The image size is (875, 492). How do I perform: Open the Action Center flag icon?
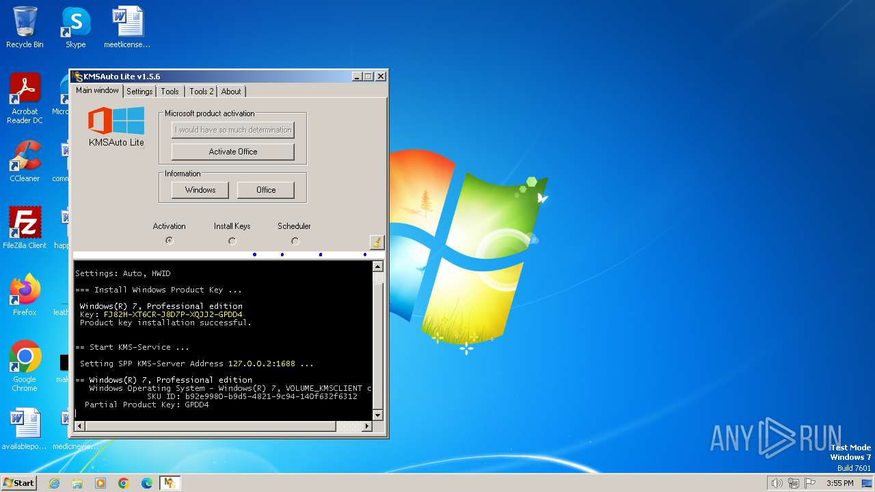810,483
